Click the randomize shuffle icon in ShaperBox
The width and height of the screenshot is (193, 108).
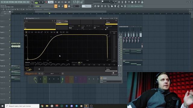[52, 32]
